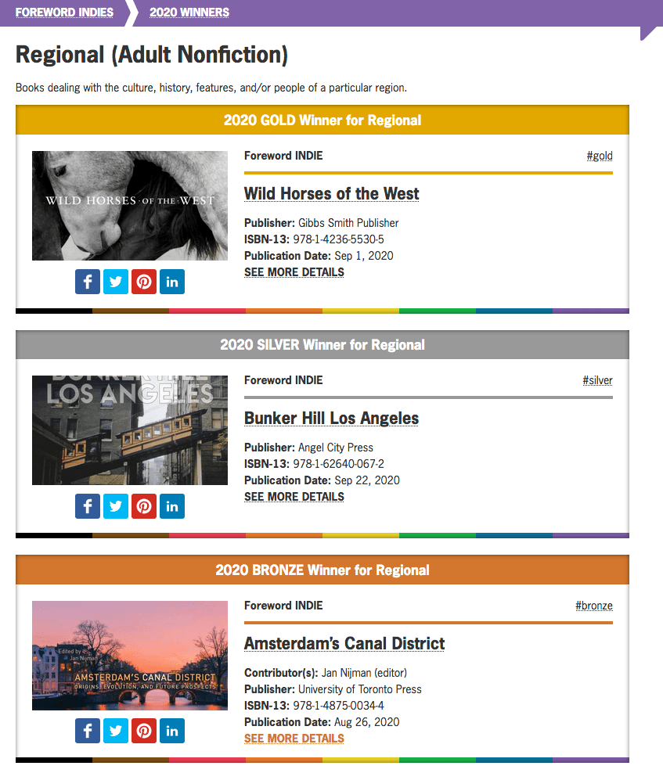
Task: Share Bunker Hill Los Angeles on Facebook
Action: click(88, 506)
